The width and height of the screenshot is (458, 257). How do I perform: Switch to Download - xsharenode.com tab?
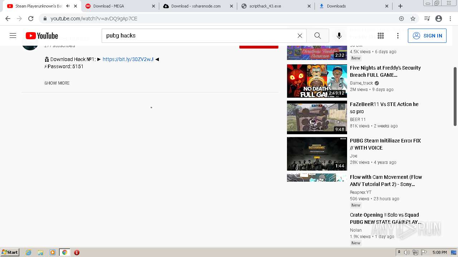(x=198, y=6)
